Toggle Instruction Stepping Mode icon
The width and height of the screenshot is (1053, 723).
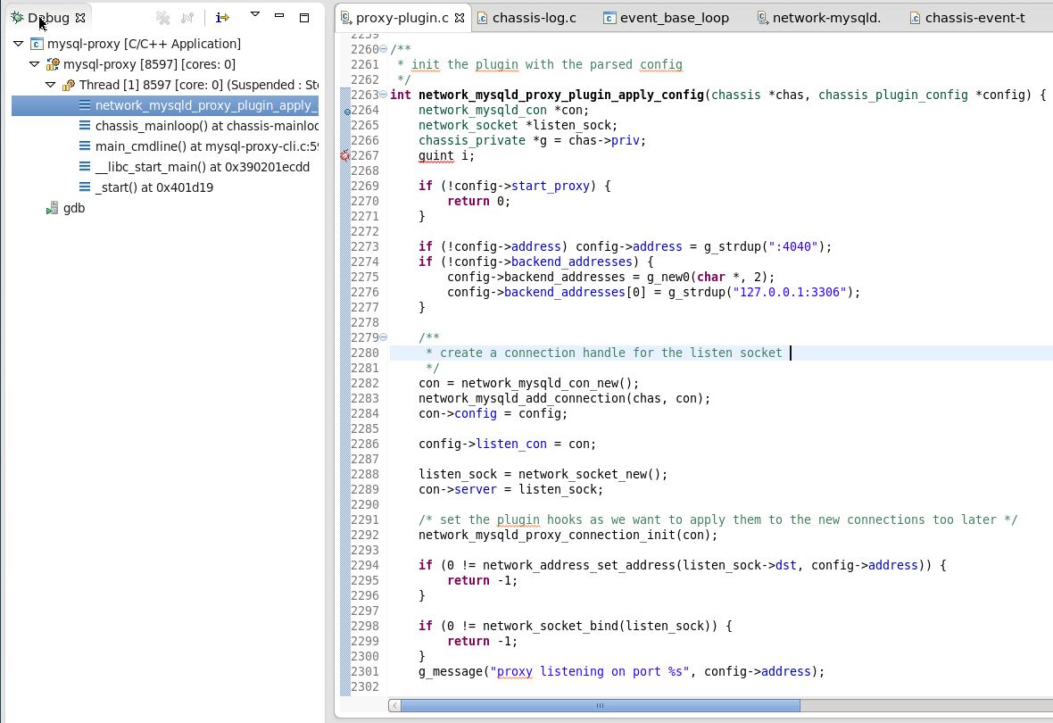click(x=221, y=18)
